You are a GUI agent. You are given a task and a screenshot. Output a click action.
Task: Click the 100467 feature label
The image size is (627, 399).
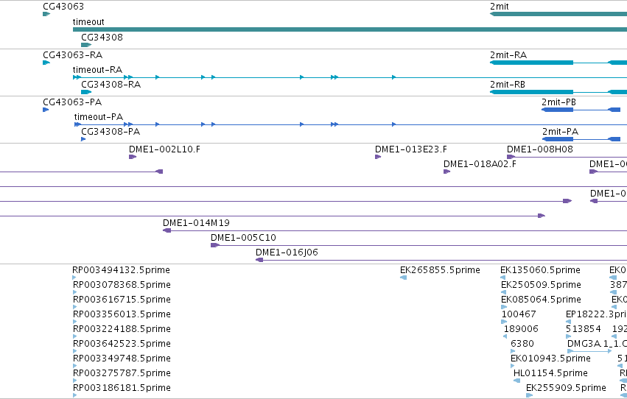point(519,314)
